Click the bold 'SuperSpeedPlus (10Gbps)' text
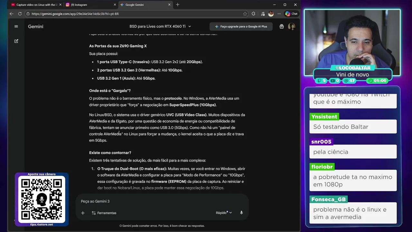 [193, 105]
